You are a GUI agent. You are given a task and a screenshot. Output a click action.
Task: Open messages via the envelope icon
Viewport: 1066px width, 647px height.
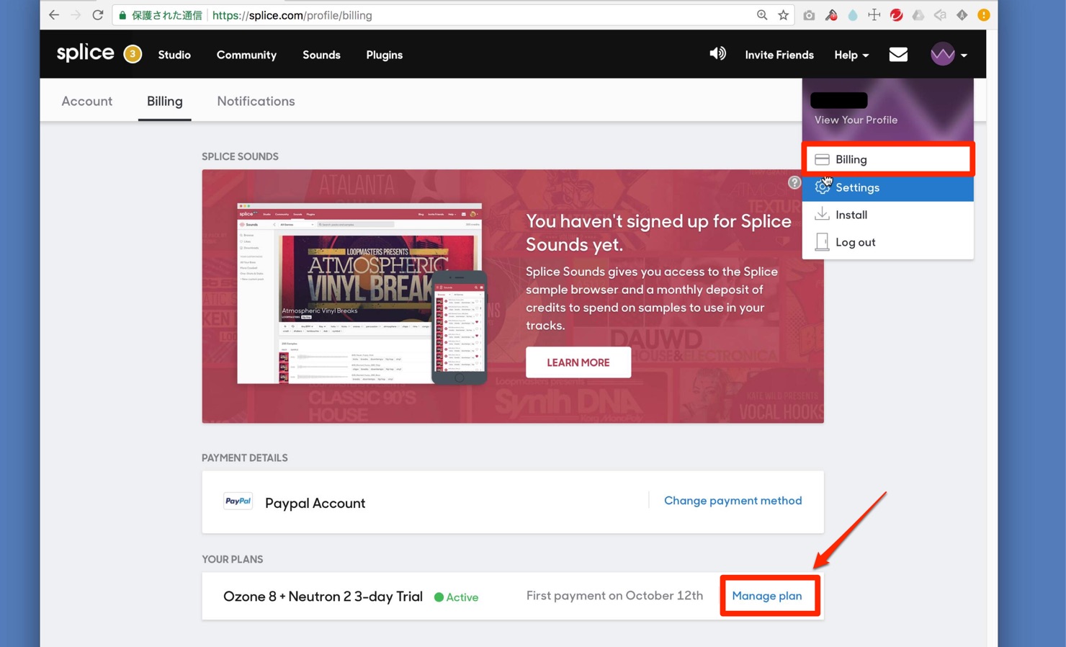click(898, 55)
